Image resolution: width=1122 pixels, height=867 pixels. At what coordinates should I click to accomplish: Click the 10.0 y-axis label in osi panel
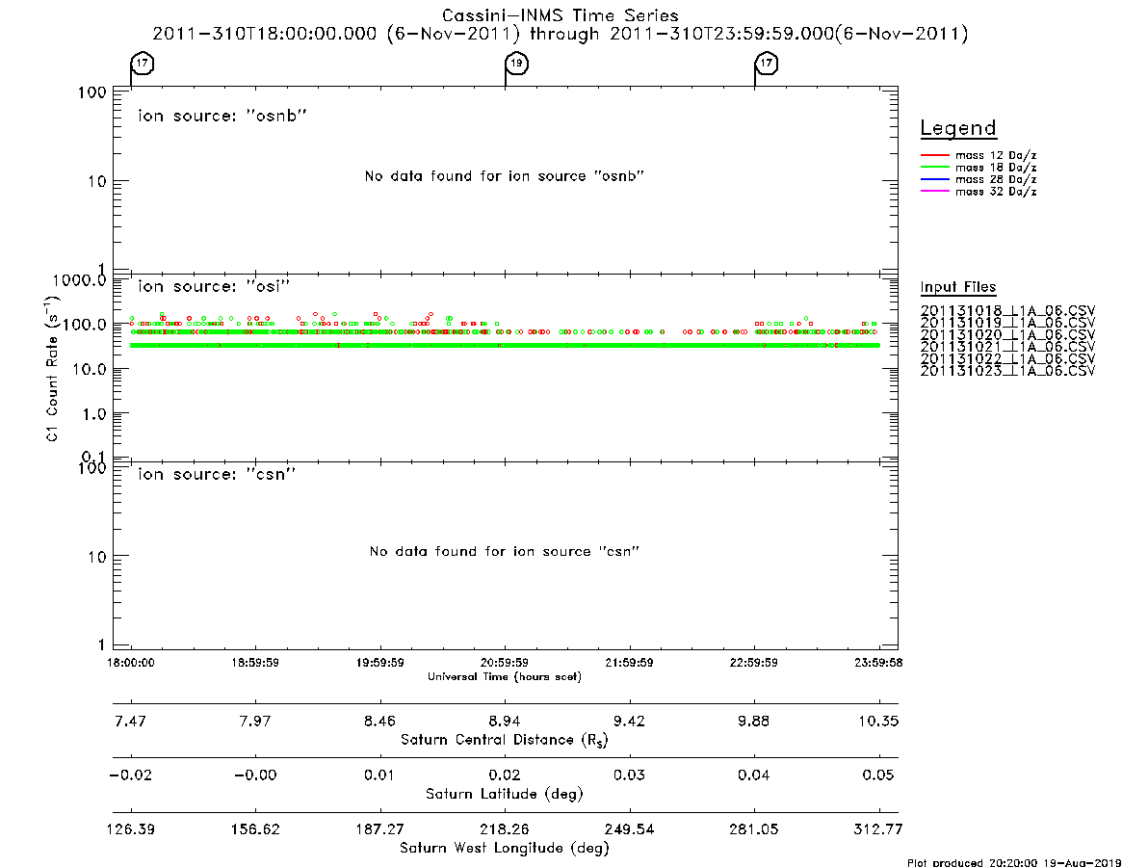pyautogui.click(x=90, y=369)
